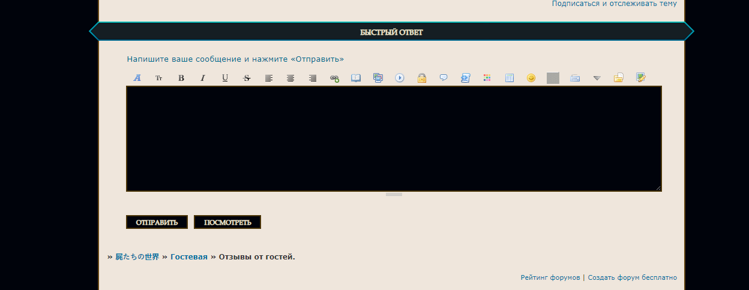
Task: Open the font size tool
Action: pos(159,78)
